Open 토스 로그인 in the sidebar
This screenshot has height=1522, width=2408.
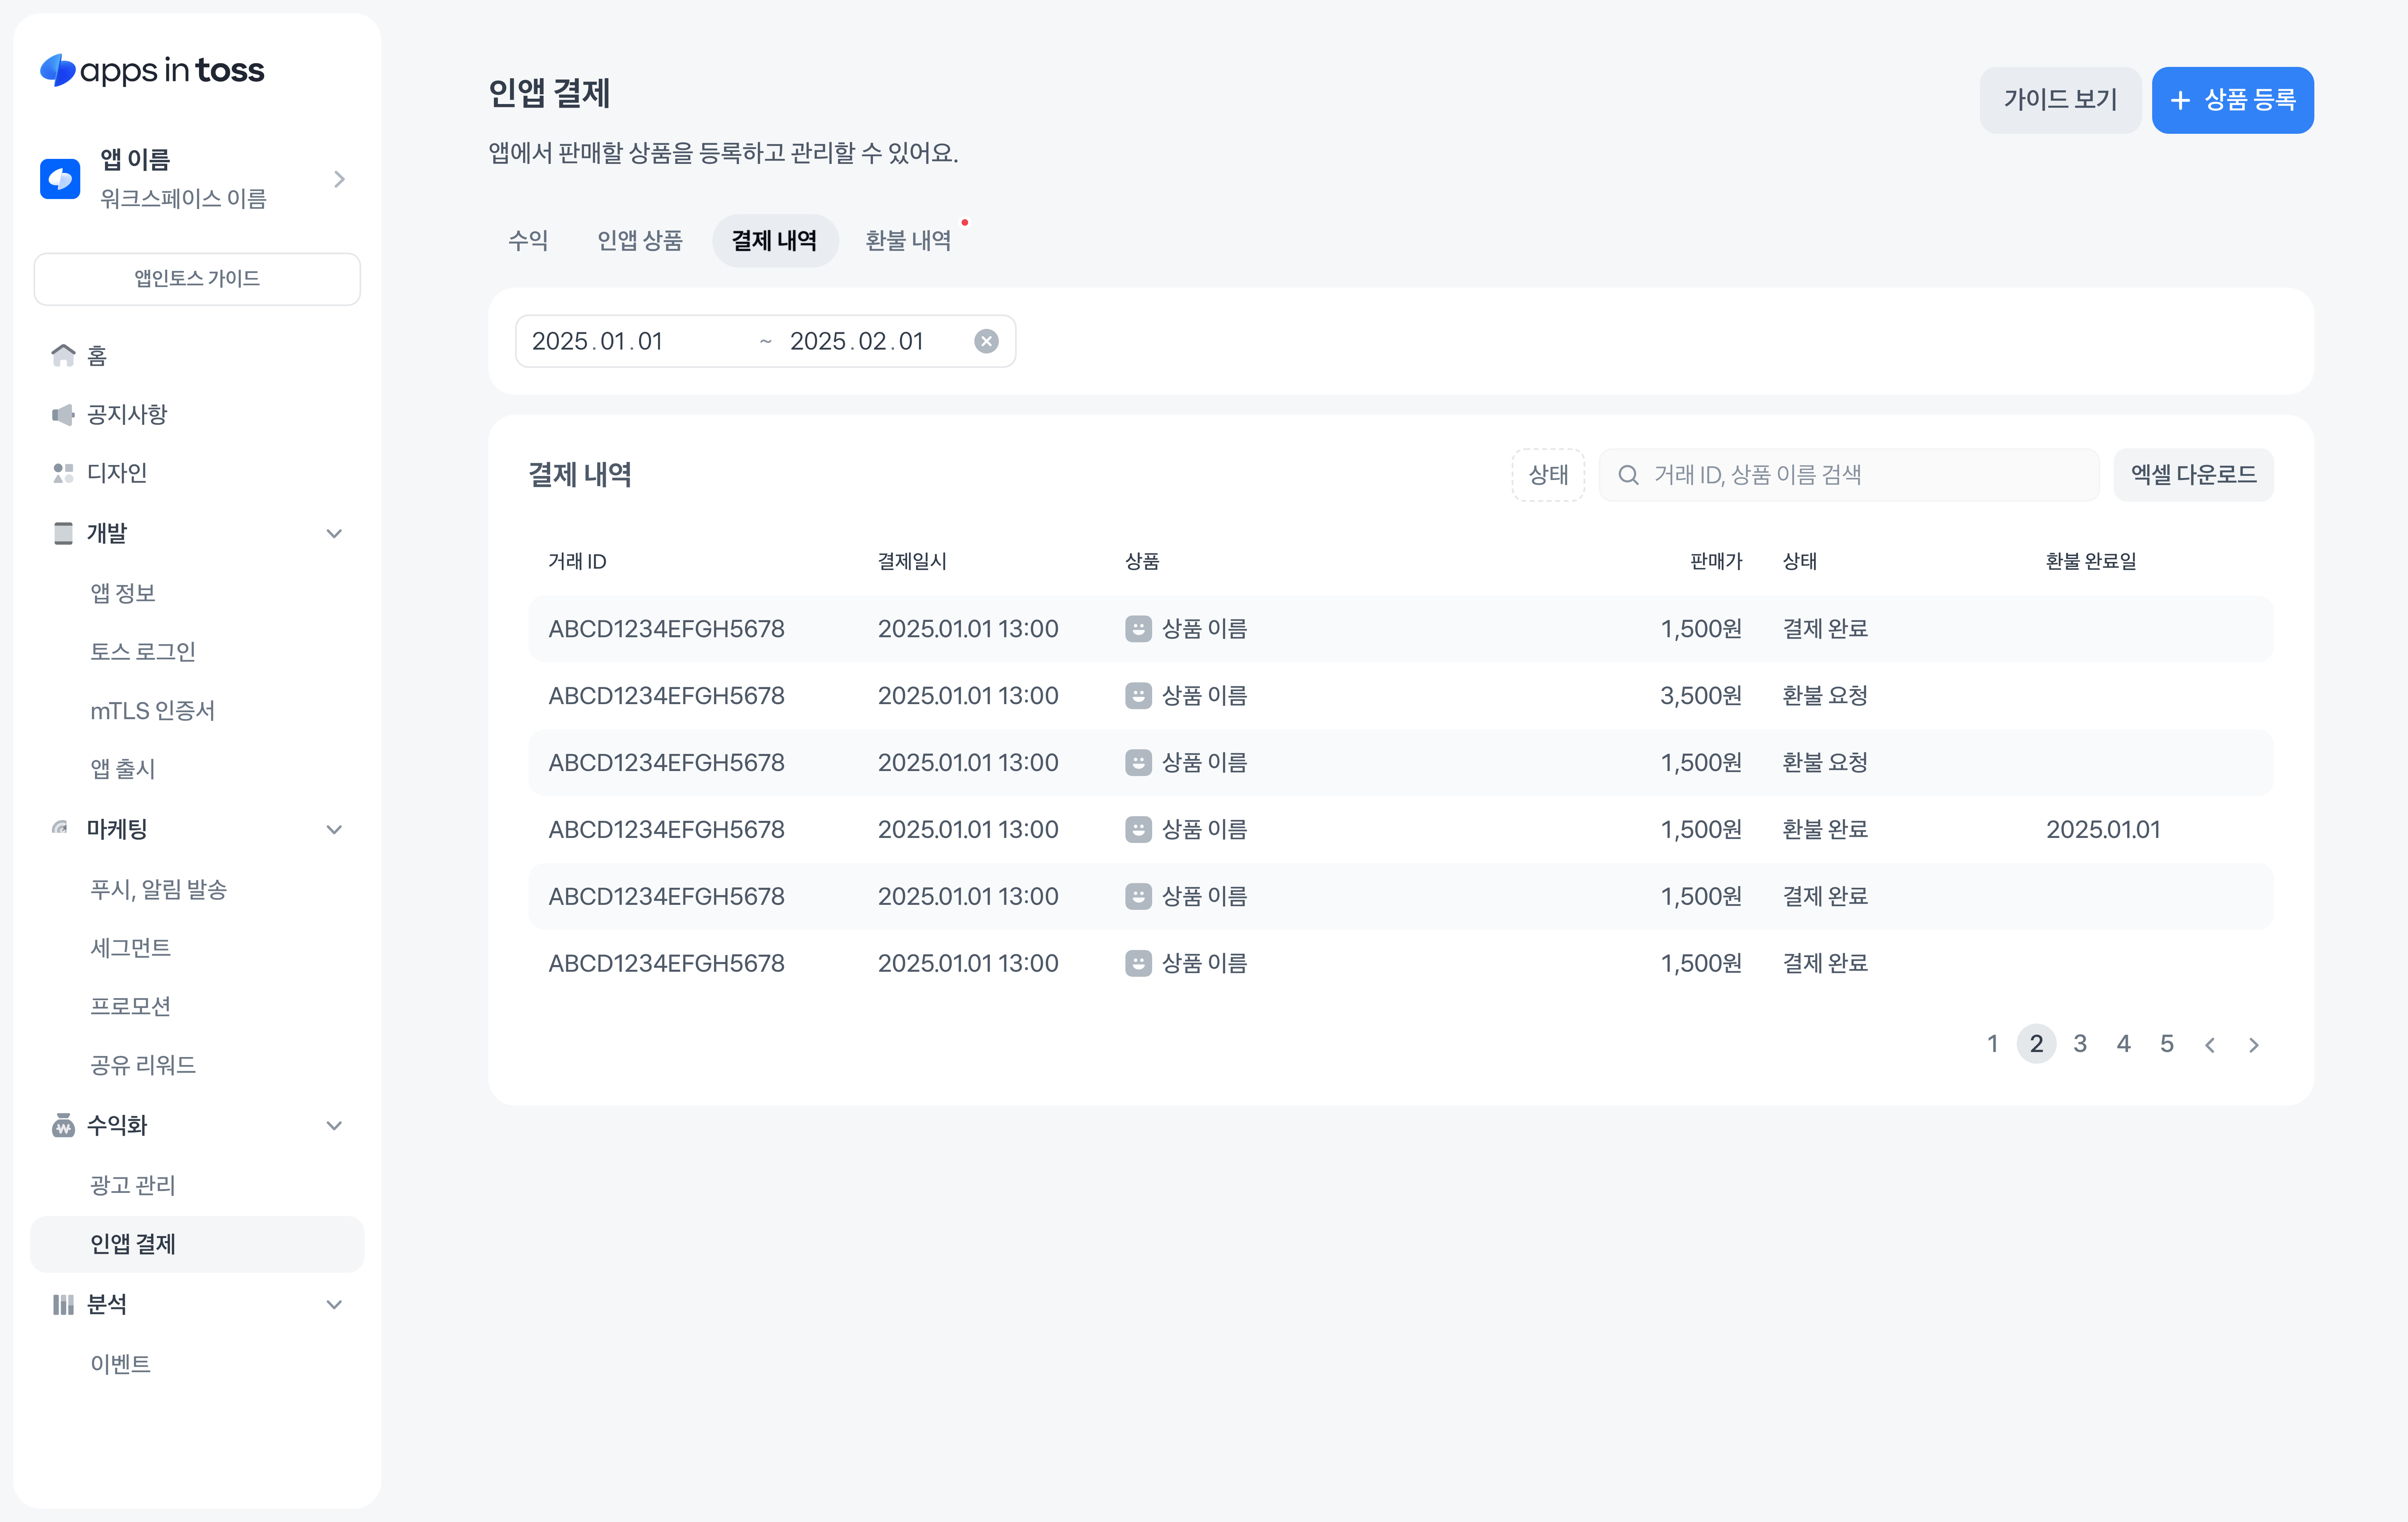click(x=143, y=651)
